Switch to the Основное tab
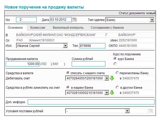Screen dimensions: 160x121 15,28
